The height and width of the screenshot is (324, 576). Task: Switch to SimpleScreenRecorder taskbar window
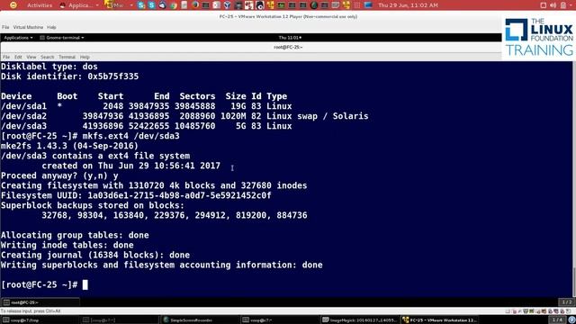click(200, 320)
